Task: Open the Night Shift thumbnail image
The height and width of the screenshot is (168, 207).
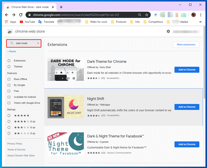Action: click(66, 107)
